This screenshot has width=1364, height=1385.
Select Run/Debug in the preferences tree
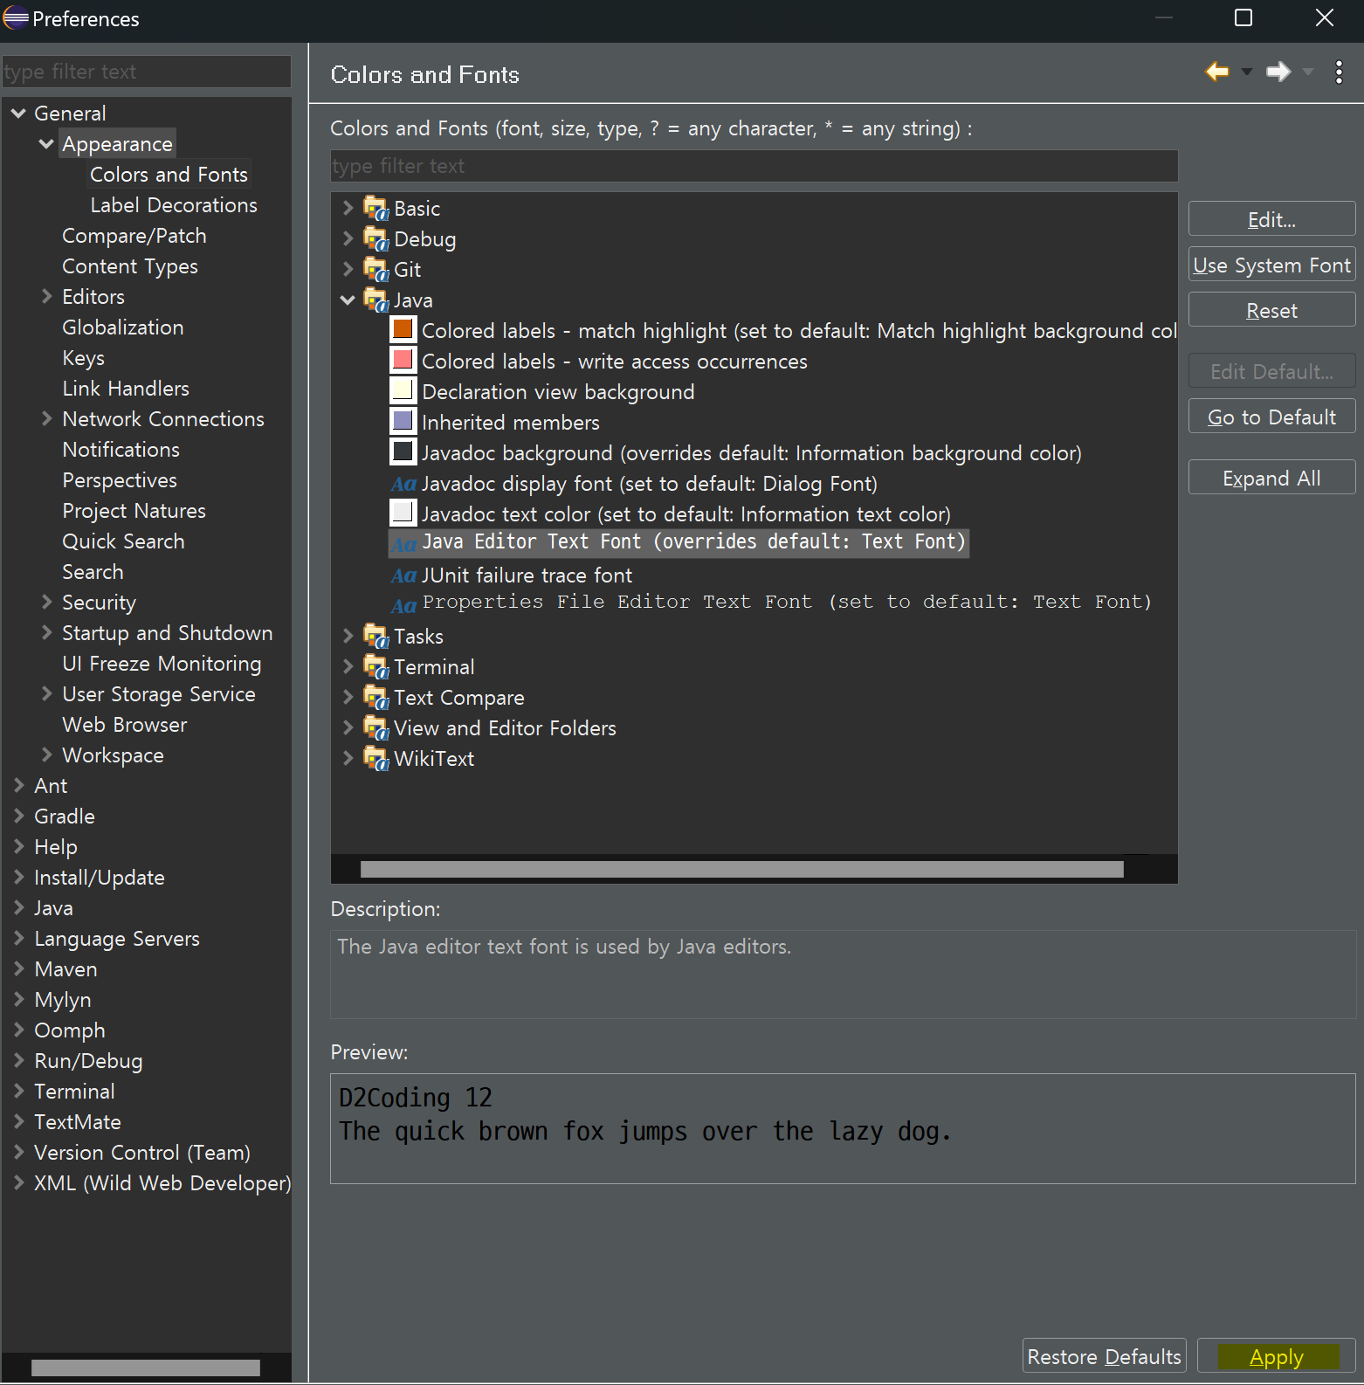click(88, 1061)
